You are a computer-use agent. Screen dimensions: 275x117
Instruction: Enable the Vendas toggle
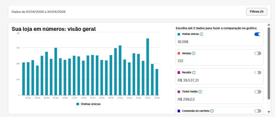click(x=258, y=53)
